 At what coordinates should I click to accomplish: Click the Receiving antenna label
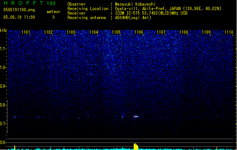click(87, 18)
